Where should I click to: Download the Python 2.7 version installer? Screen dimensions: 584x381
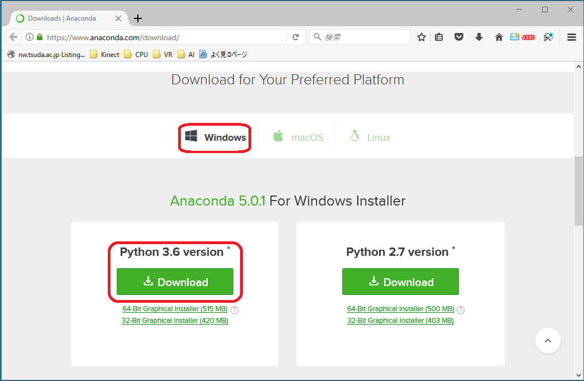click(400, 282)
